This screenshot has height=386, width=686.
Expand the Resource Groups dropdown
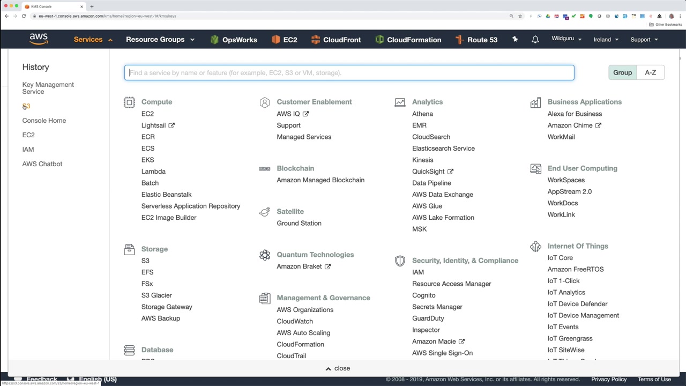160,40
